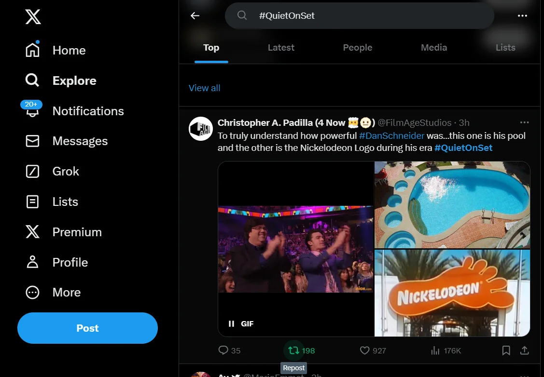Pause the playing GIF
Image resolution: width=544 pixels, height=377 pixels.
point(231,323)
